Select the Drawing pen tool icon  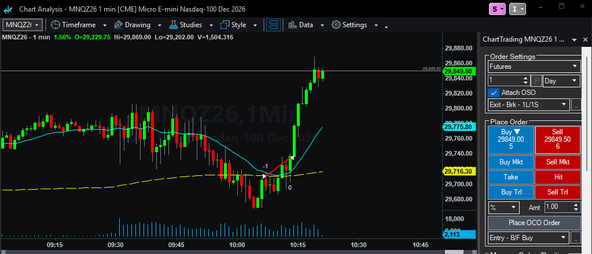(x=118, y=25)
